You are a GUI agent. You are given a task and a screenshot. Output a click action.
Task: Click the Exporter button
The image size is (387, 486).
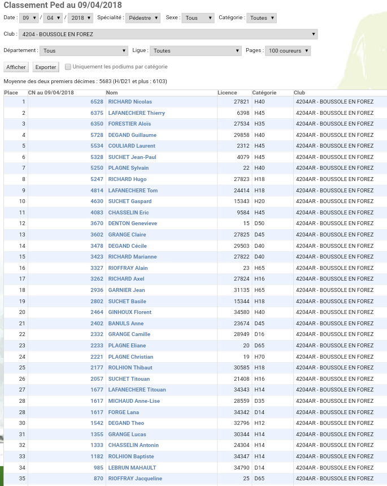(46, 67)
